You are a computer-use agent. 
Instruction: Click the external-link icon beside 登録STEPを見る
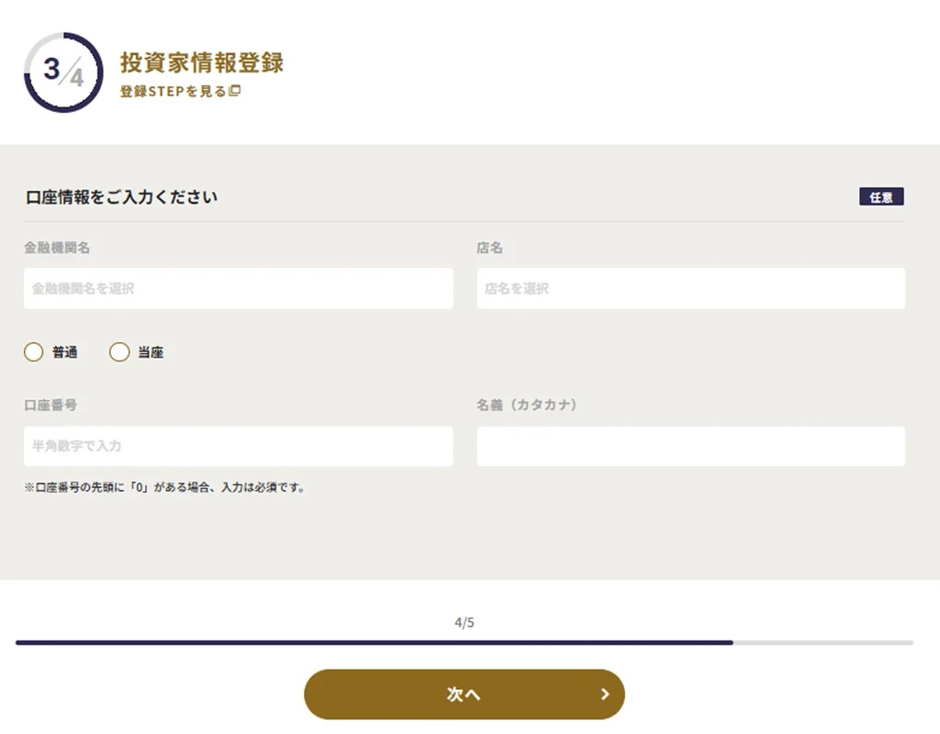click(235, 91)
